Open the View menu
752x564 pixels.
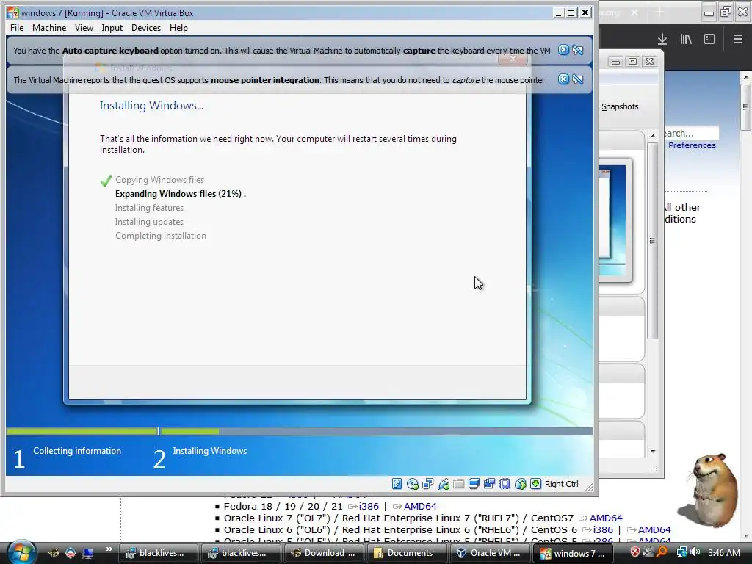click(x=84, y=28)
